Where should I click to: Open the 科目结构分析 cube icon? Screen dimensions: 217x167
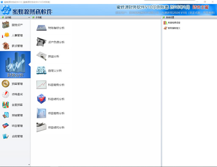click(x=42, y=99)
